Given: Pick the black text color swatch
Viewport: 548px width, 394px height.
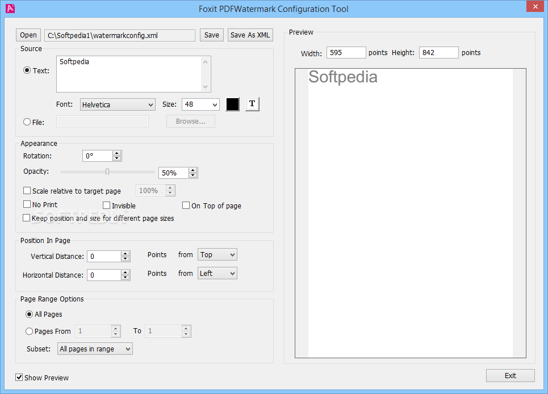Looking at the screenshot, I should coord(233,104).
